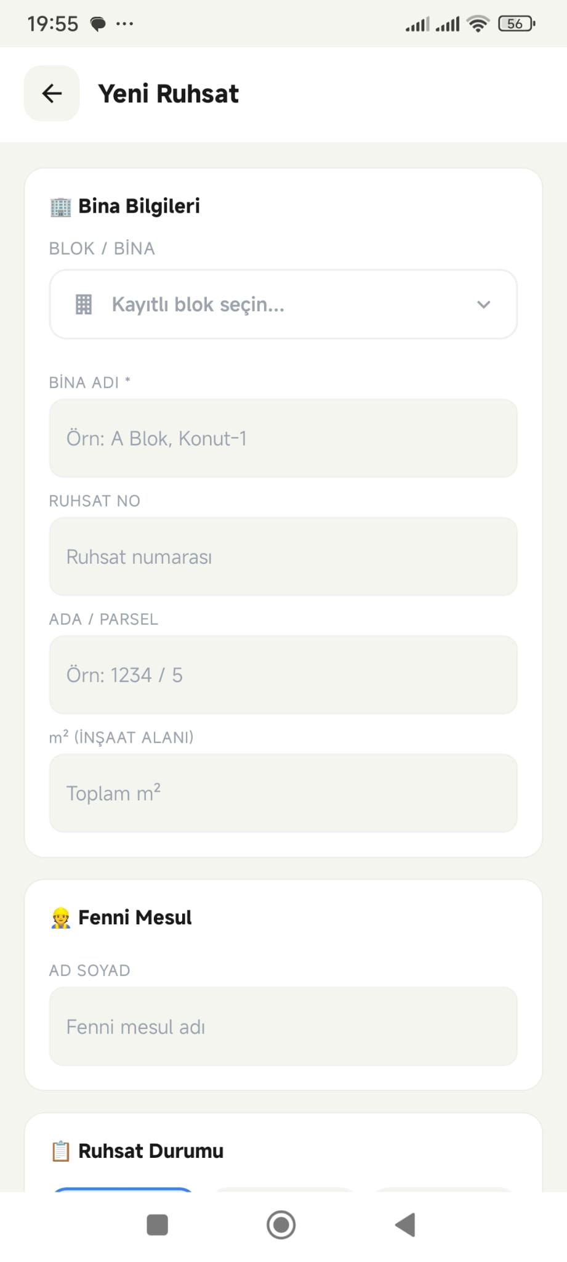Focus the Fenni mesul adı field

pos(283,1027)
